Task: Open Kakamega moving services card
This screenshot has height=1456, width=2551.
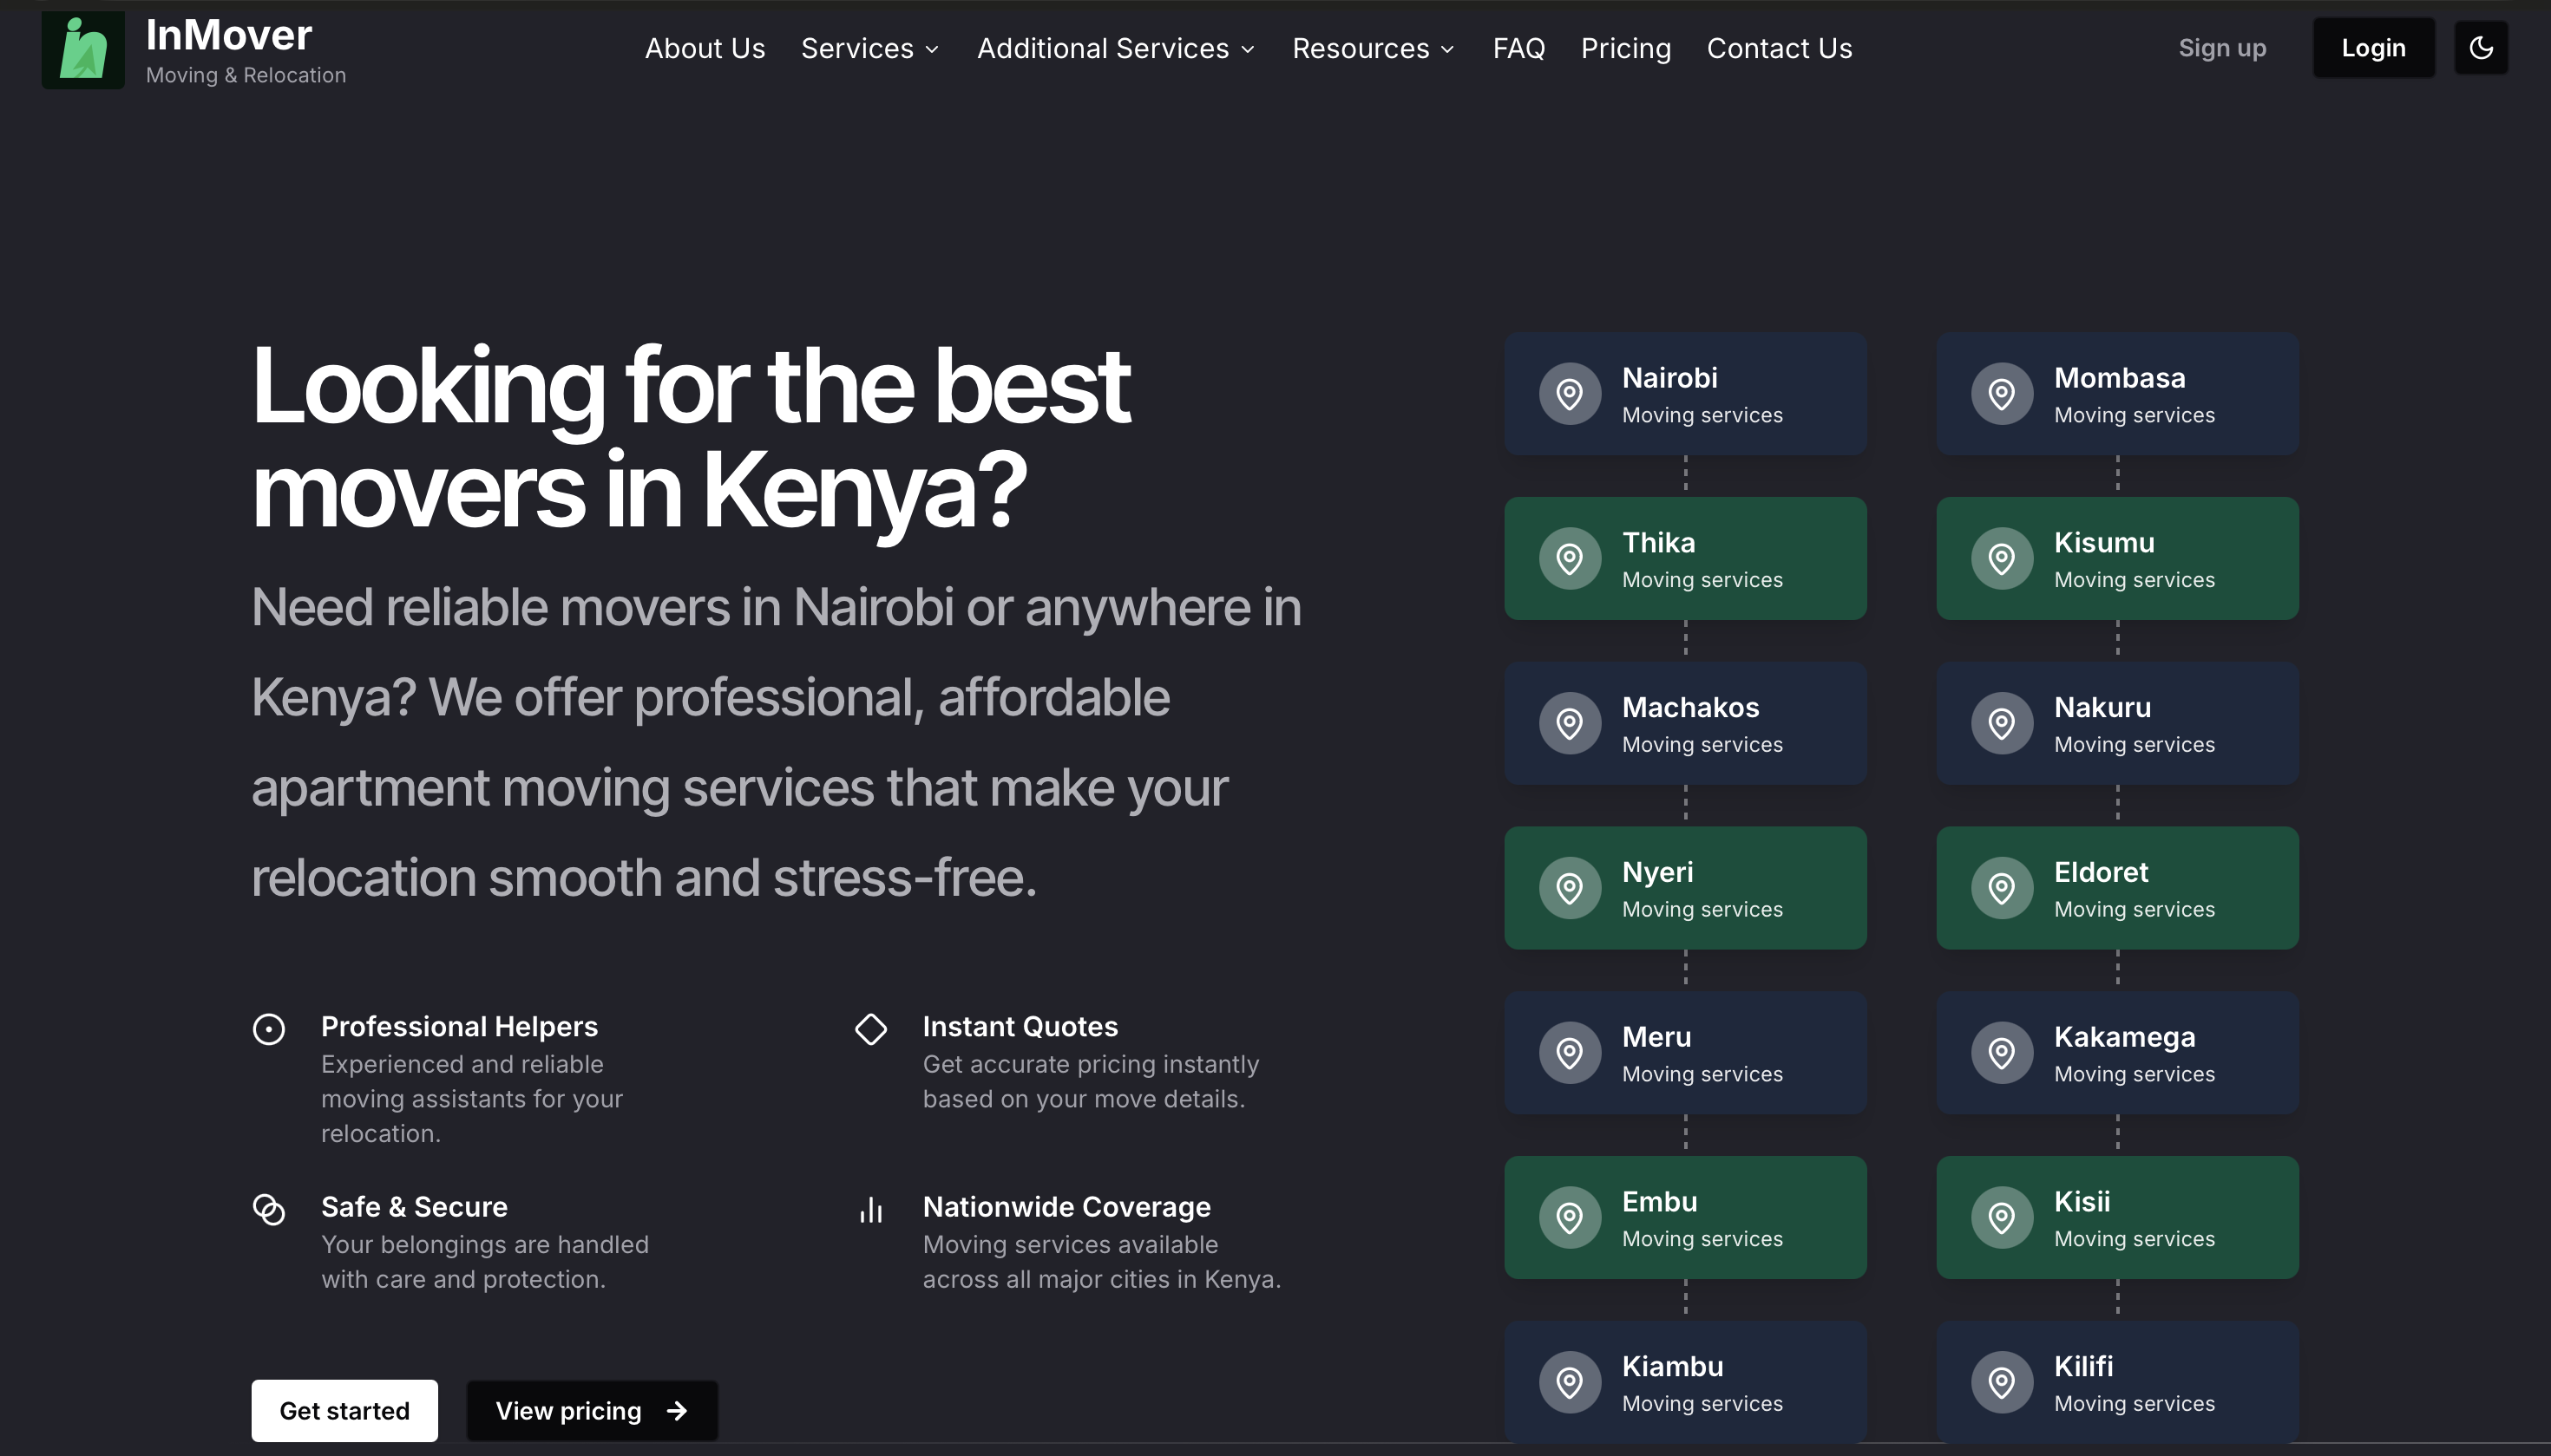Action: coord(2117,1053)
